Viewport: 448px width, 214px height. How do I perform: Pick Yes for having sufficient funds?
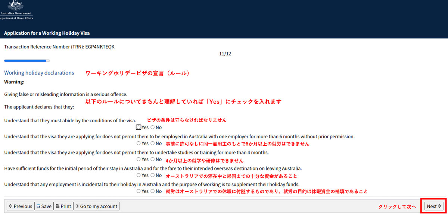coord(139,175)
